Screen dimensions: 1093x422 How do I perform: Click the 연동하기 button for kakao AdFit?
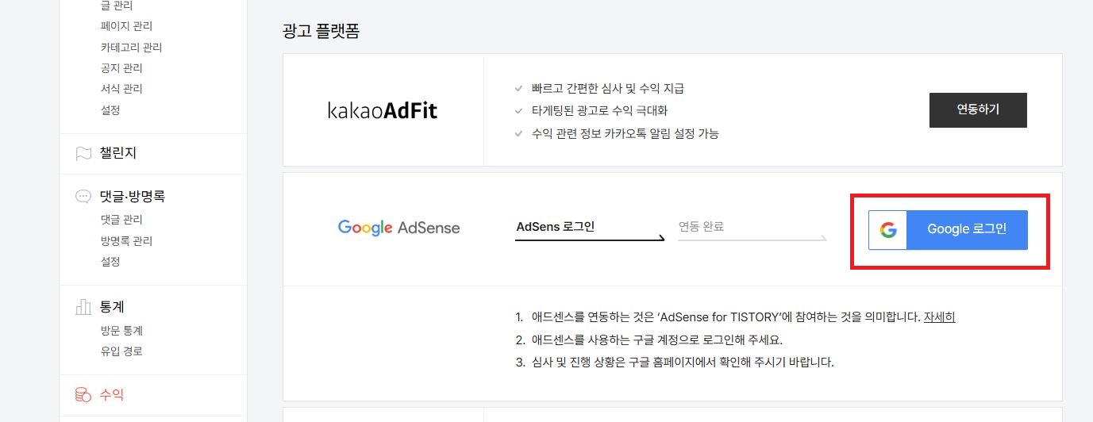(x=978, y=110)
